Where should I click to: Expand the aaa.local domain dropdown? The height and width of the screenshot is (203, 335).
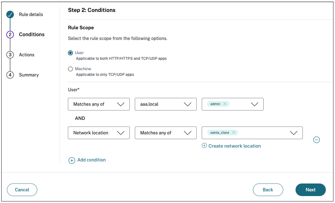pyautogui.click(x=165, y=104)
